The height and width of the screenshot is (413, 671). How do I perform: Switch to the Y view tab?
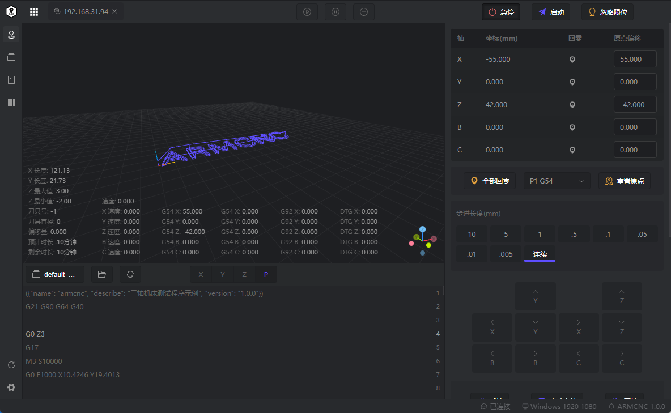(223, 275)
